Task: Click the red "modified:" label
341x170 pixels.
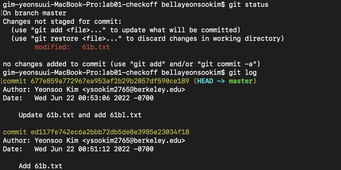Action: pos(52,47)
